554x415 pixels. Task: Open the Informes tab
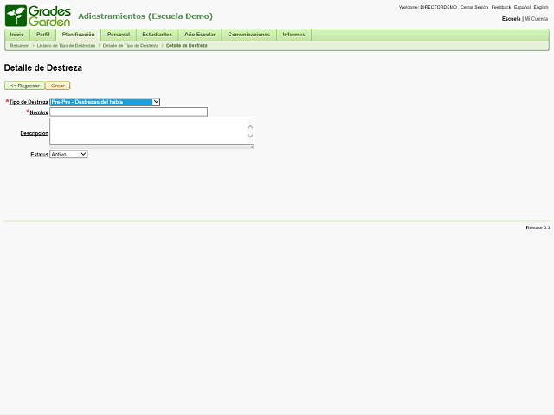click(293, 35)
